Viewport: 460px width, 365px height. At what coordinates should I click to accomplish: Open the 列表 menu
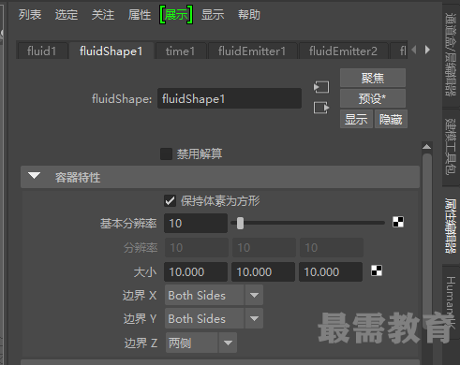(30, 15)
